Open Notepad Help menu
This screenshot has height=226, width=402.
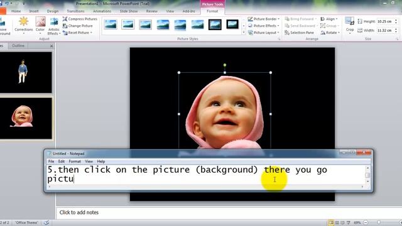(x=101, y=161)
